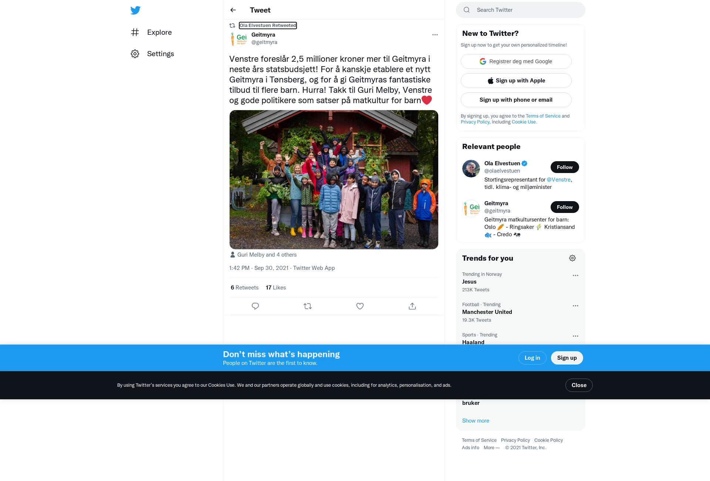
Task: Open Trends for you settings gear
Action: click(572, 258)
